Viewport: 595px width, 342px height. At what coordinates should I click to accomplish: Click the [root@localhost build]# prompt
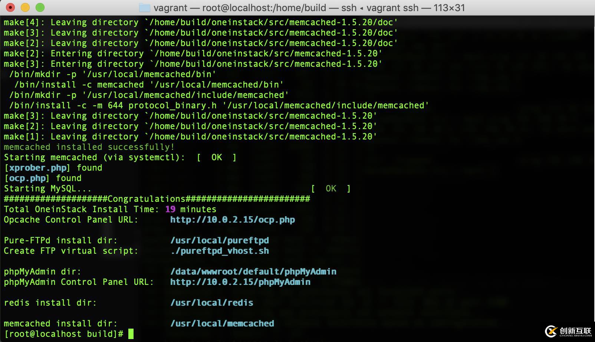63,334
